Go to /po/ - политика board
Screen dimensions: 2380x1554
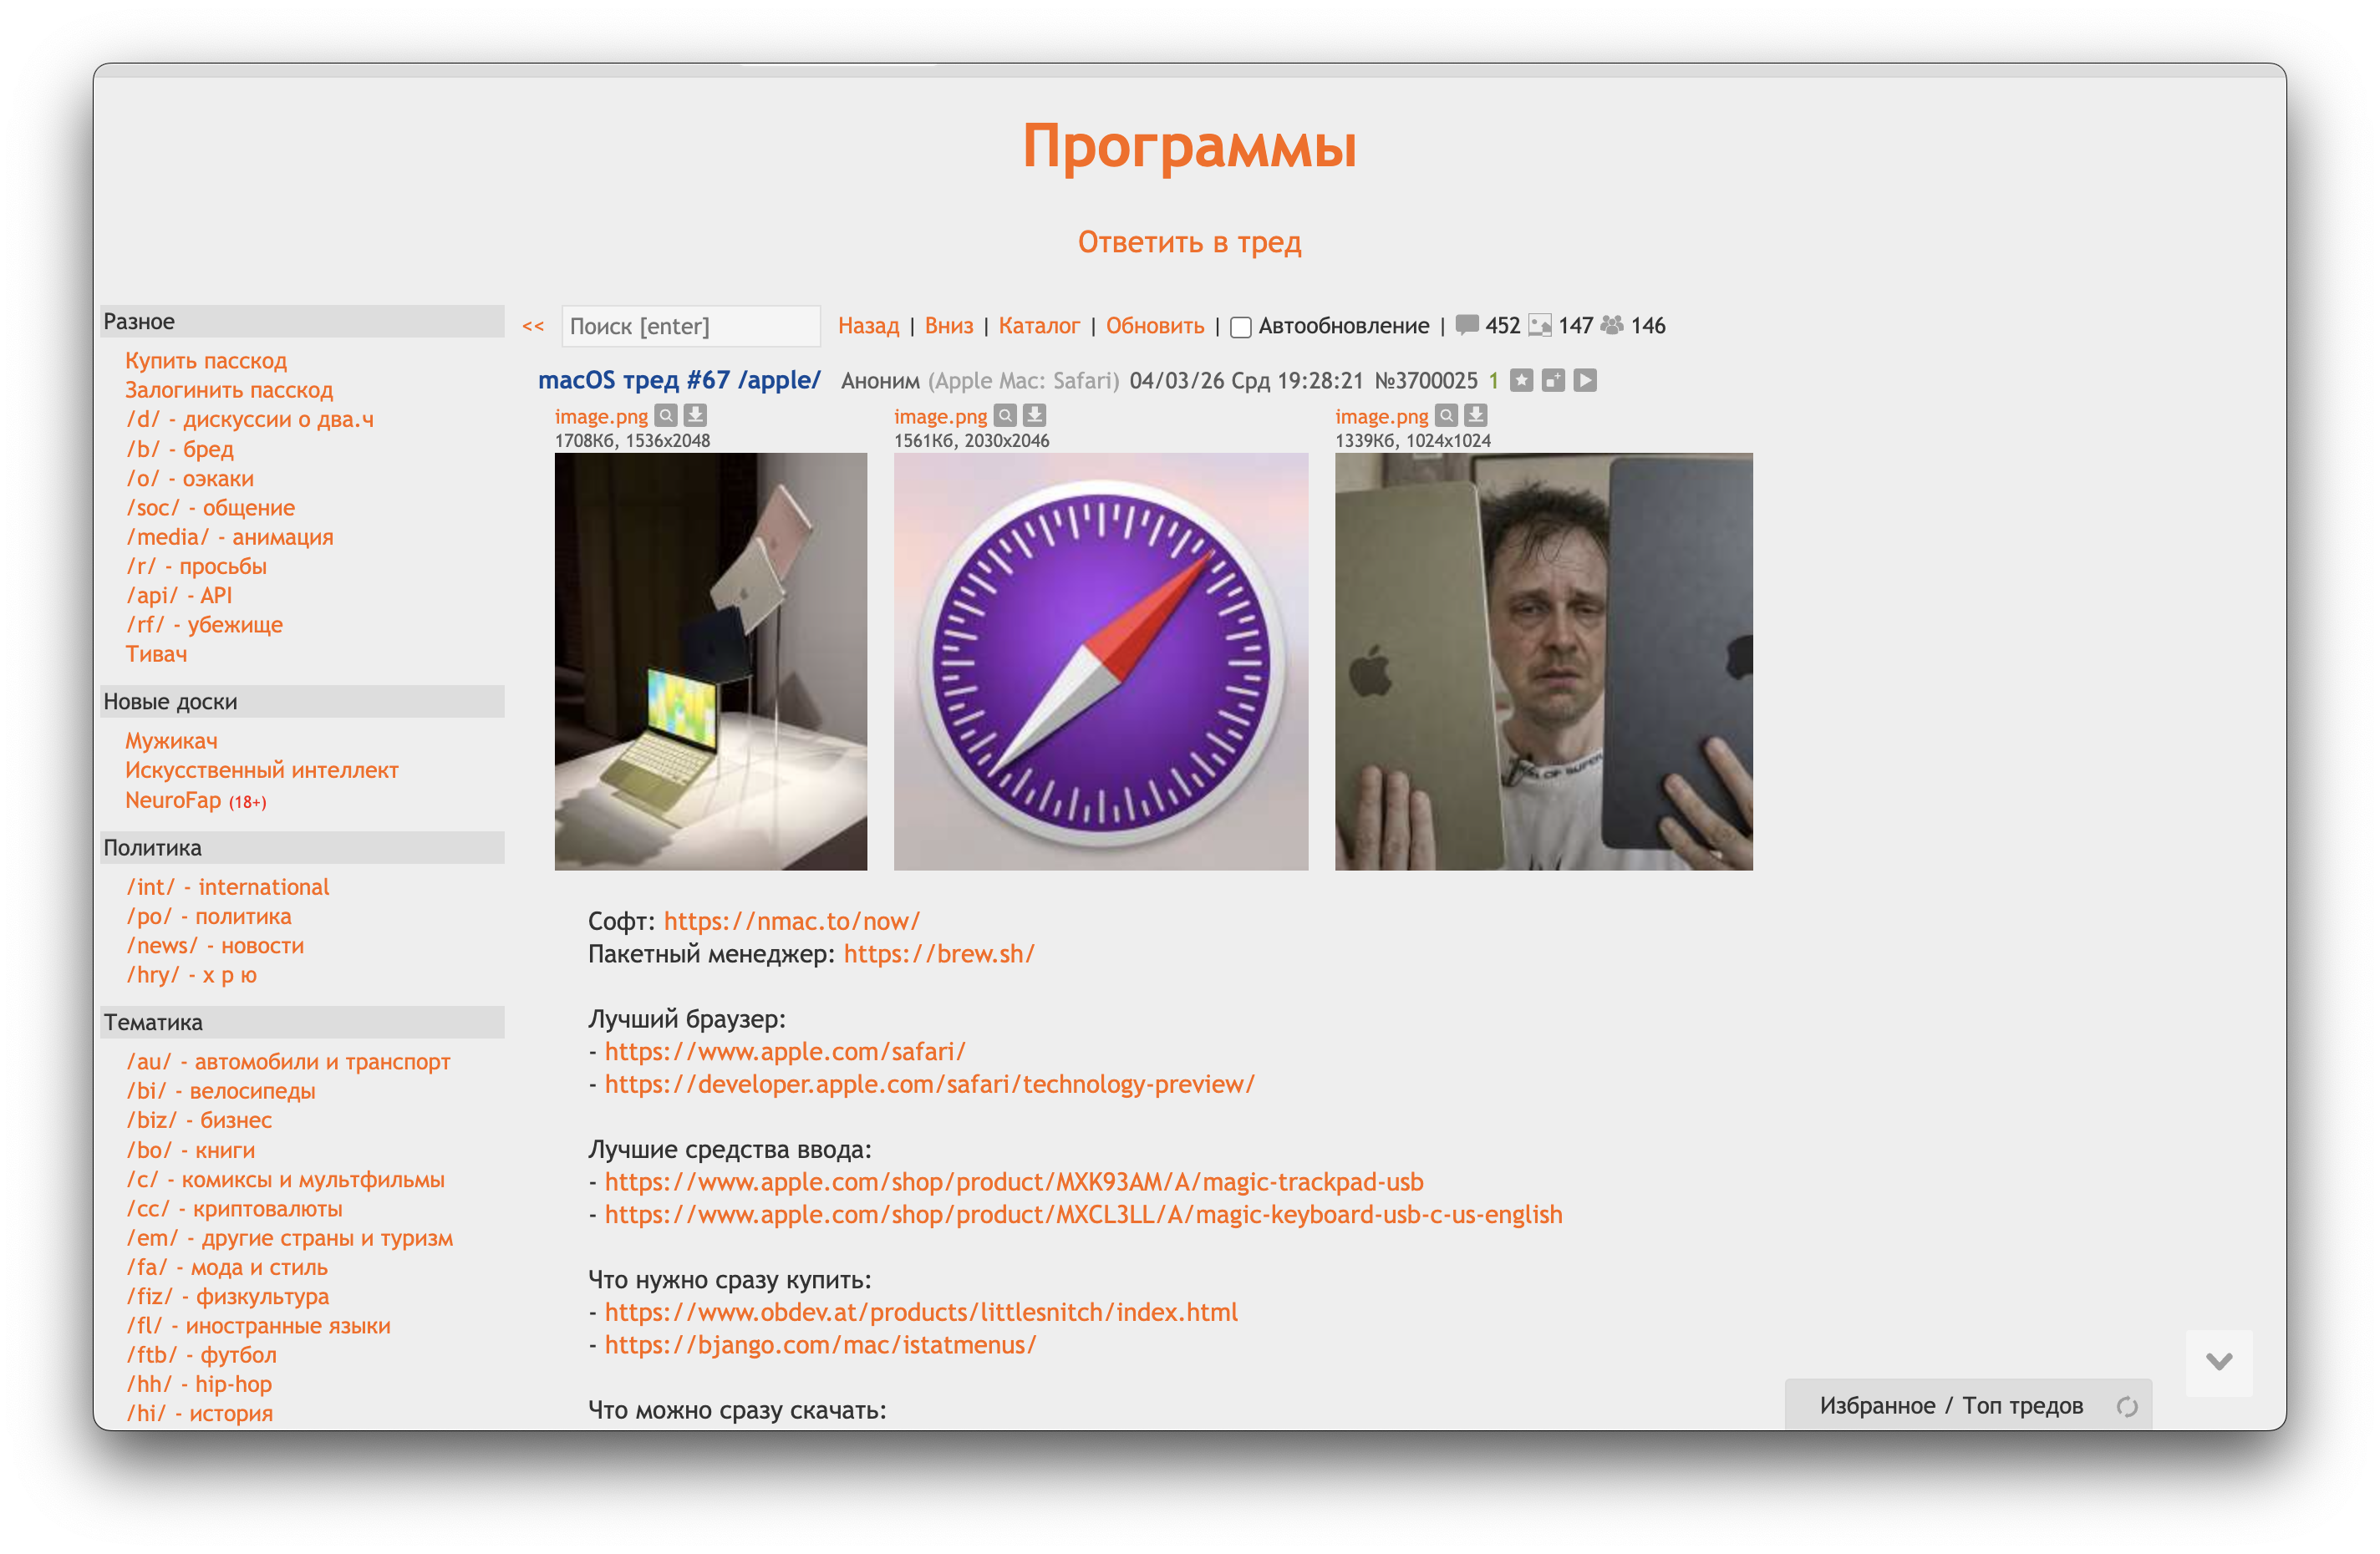pyautogui.click(x=208, y=916)
